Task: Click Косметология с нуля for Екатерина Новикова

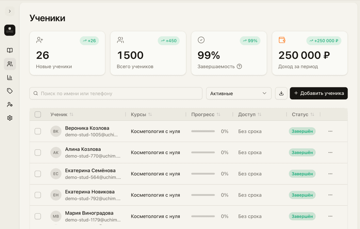Action: click(x=155, y=195)
